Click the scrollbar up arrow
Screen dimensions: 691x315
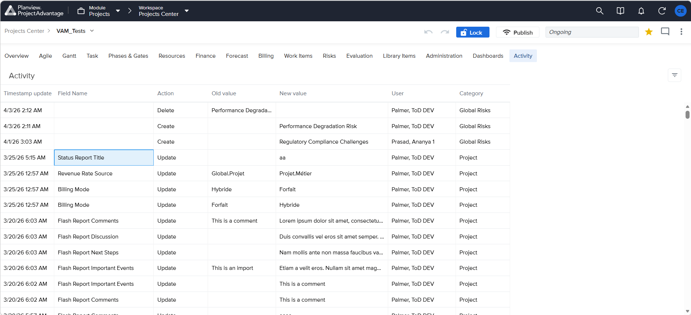[x=687, y=107]
